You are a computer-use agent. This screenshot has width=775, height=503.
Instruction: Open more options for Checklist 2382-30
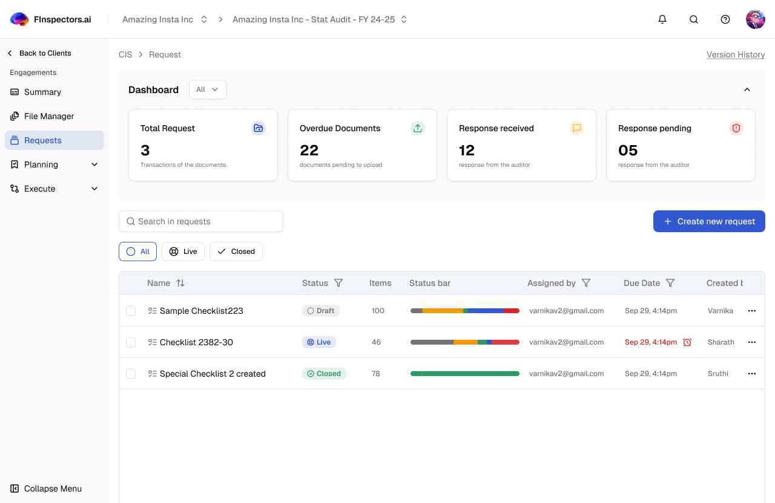752,342
